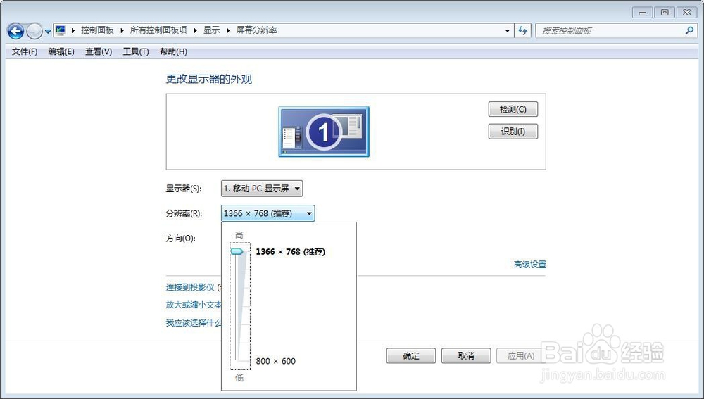The image size is (704, 399).
Task: Maximize the window
Action: (x=665, y=13)
